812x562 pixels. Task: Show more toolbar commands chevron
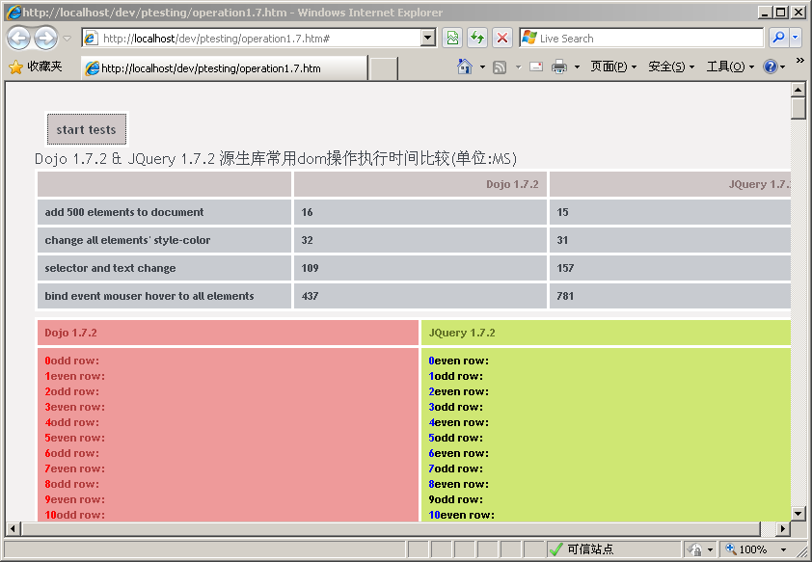pos(800,61)
